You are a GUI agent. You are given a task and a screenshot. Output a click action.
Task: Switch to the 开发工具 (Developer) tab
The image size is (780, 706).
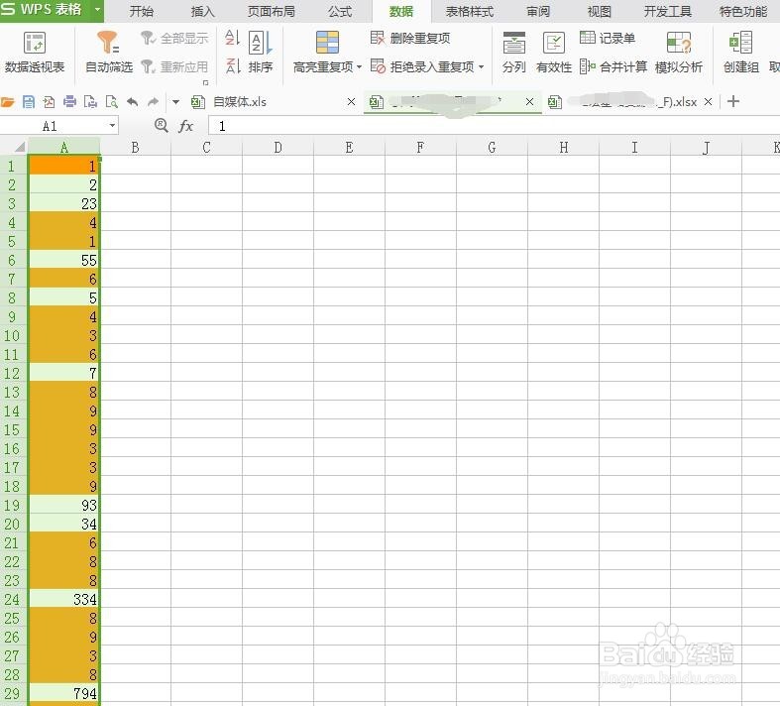click(x=668, y=11)
